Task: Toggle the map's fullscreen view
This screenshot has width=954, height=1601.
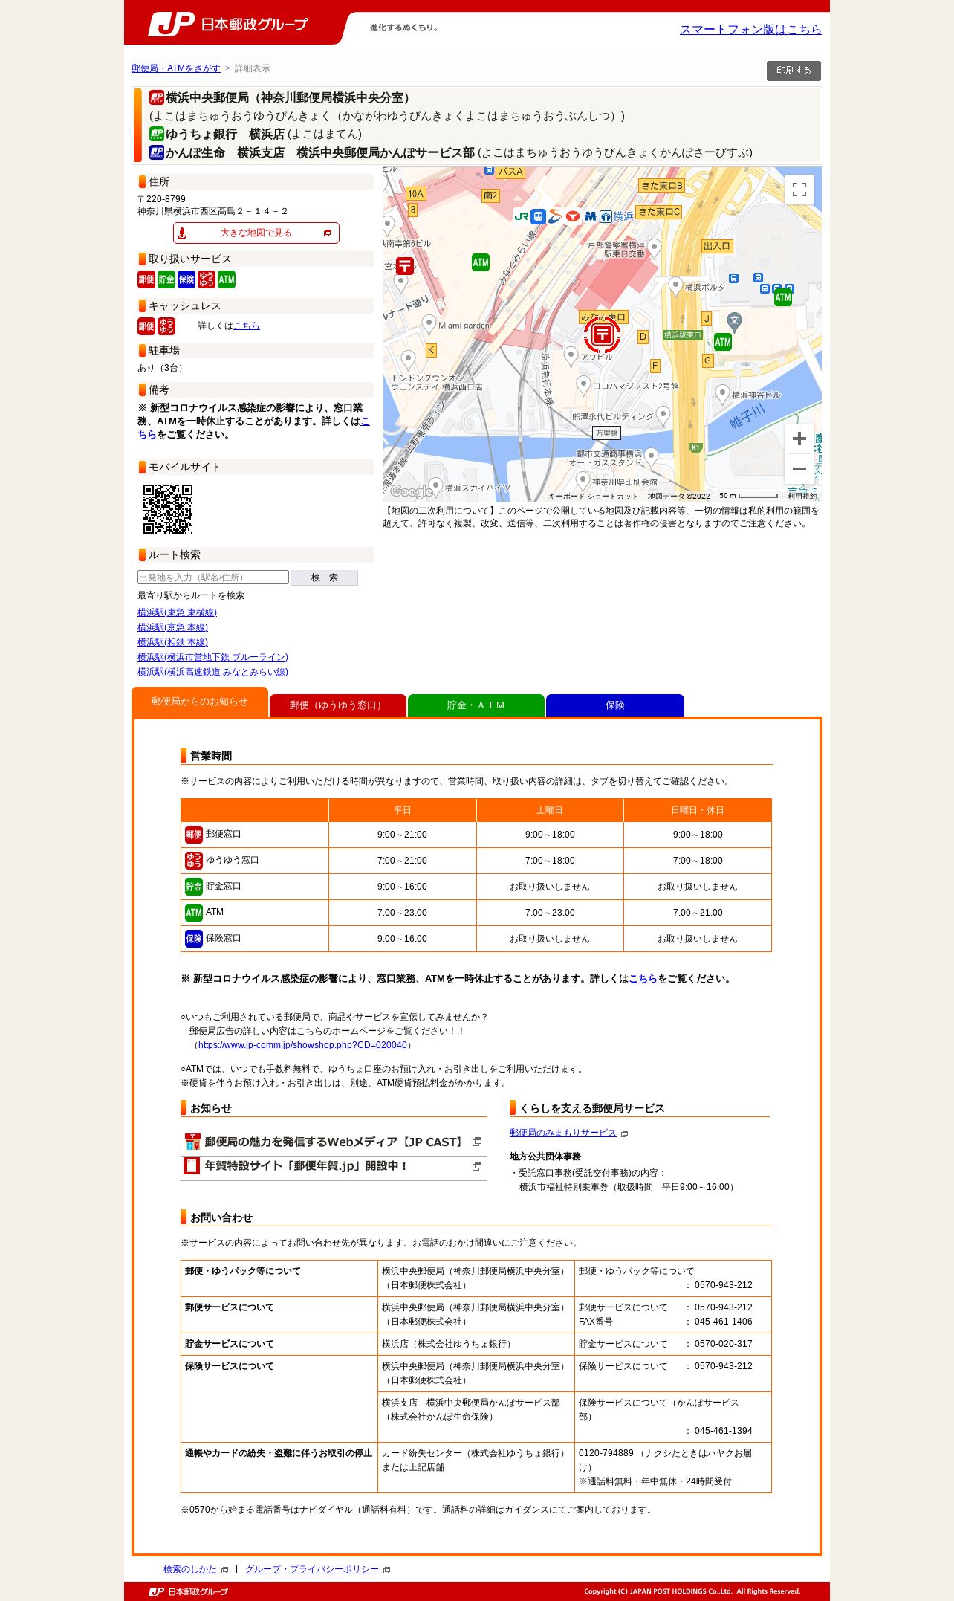Action: [799, 190]
